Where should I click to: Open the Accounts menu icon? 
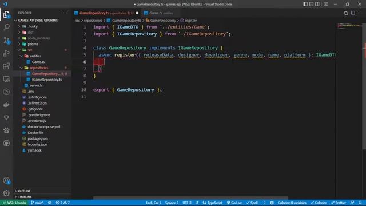pyautogui.click(x=6, y=180)
